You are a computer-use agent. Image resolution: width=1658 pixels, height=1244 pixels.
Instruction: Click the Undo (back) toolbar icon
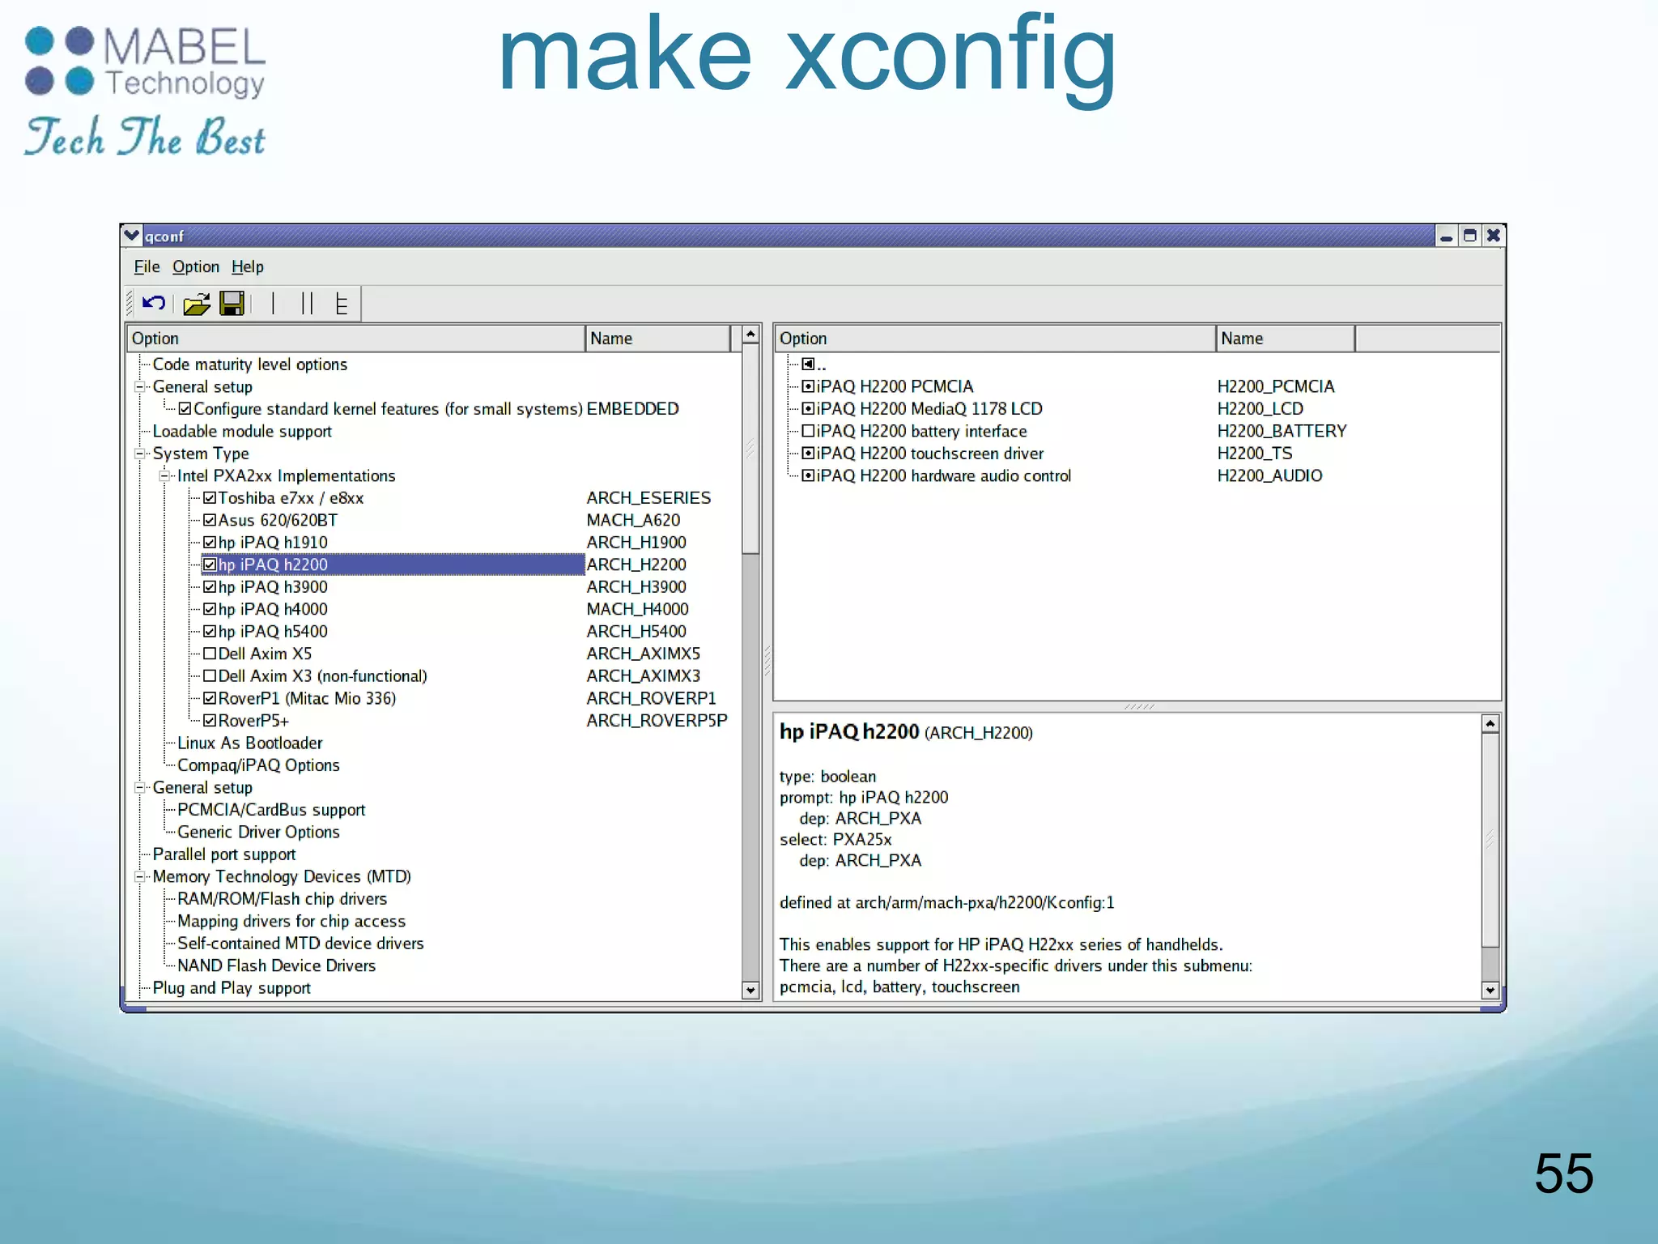pyautogui.click(x=153, y=304)
